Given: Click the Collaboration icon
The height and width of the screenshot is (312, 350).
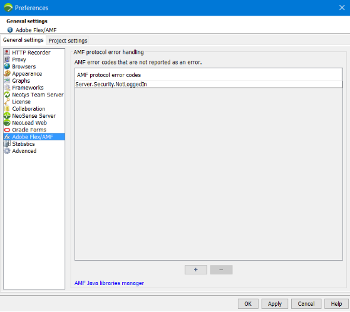Looking at the screenshot, I should click(x=7, y=108).
